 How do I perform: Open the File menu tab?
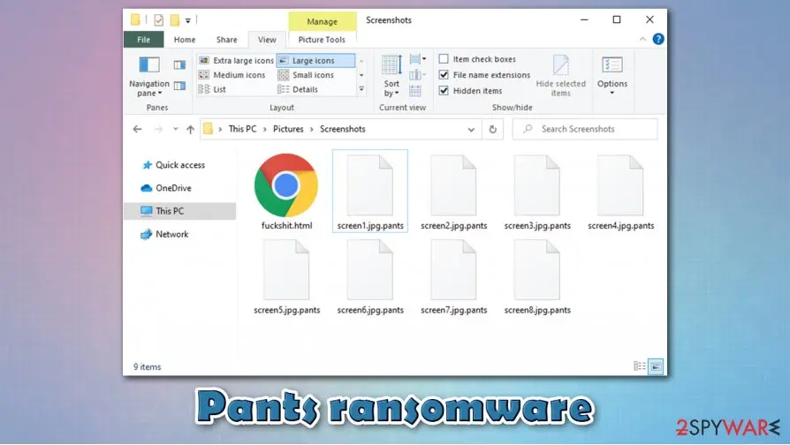click(143, 40)
